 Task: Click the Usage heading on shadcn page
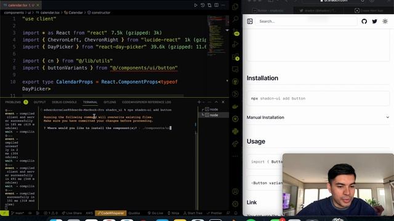(256, 141)
